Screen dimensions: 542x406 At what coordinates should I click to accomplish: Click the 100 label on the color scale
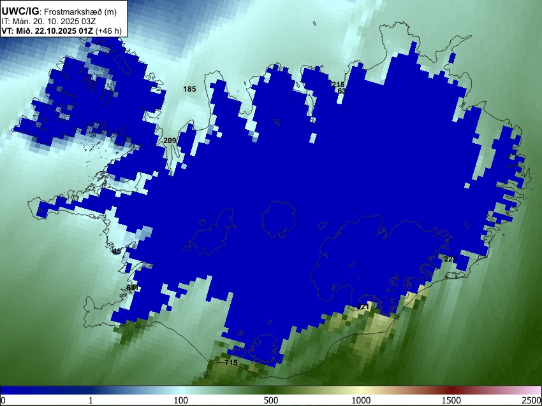[x=180, y=400]
